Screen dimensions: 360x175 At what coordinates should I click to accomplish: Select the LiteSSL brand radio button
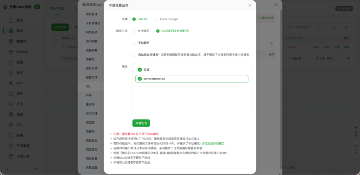134,19
